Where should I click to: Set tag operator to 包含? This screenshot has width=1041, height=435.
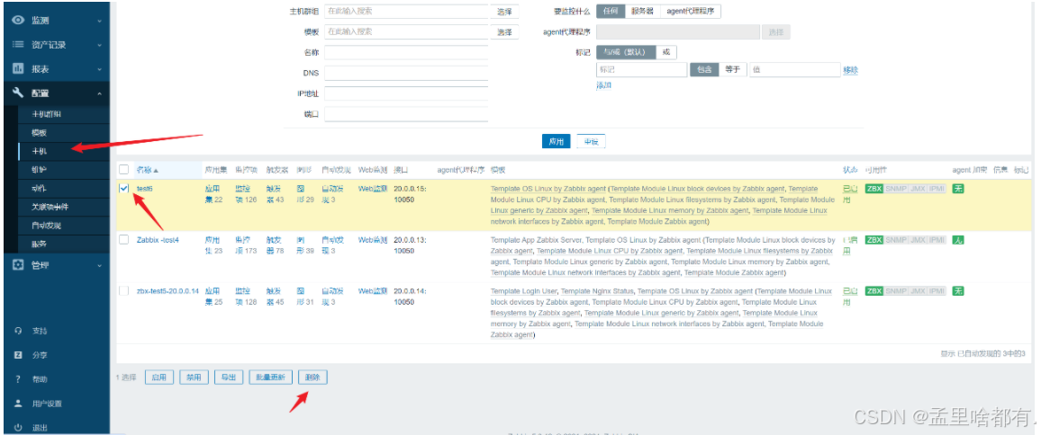point(704,69)
